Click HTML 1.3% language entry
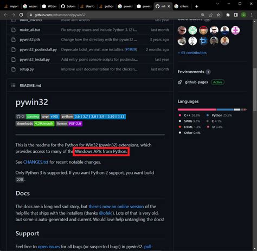Image resolution: width=257 pixels, height=251 pixels. coord(189,127)
